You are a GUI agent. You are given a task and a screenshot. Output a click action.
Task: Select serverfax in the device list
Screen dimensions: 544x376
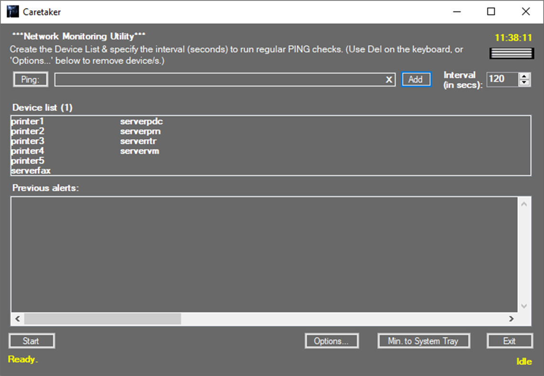click(x=31, y=170)
